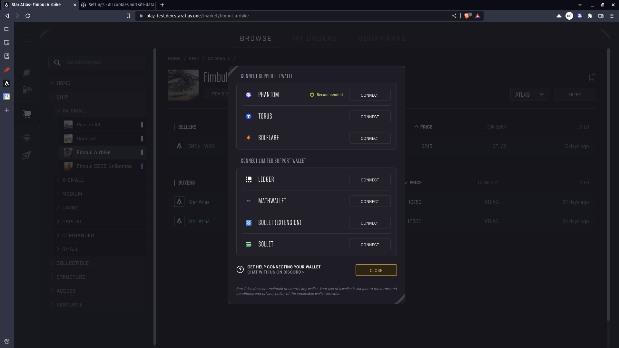Open the ATLAS currency dropdown
The width and height of the screenshot is (619, 348).
[529, 94]
